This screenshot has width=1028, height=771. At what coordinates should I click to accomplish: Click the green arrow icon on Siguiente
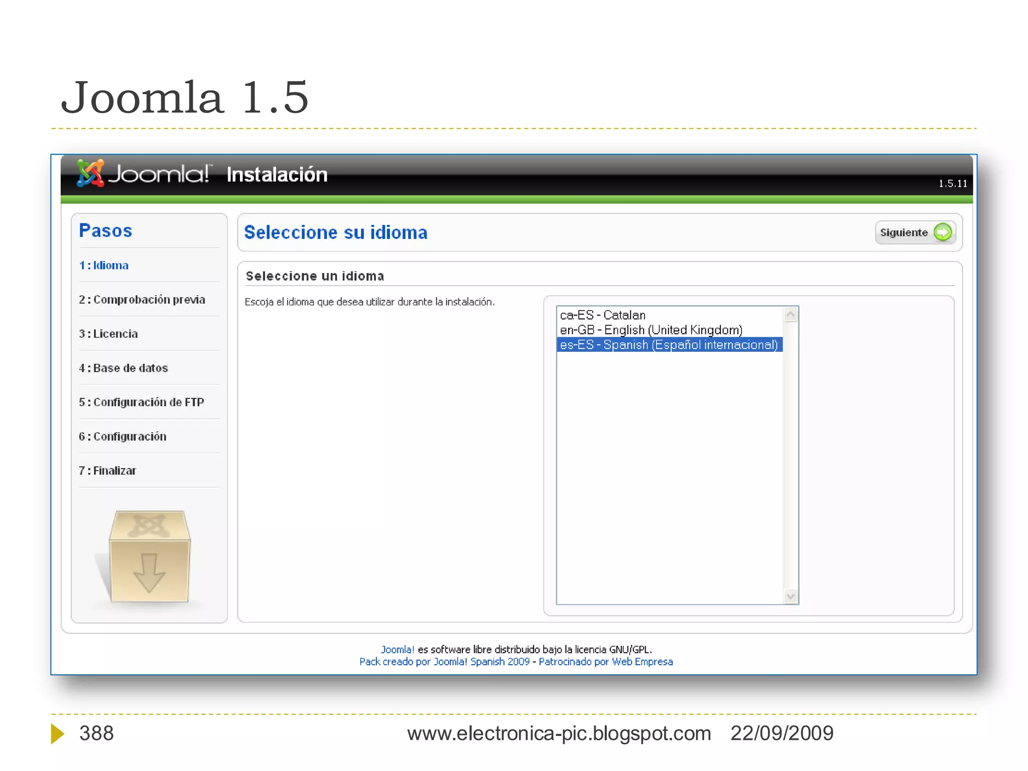(x=942, y=232)
